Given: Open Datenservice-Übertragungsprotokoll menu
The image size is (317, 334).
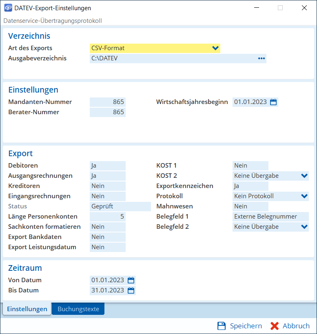Looking at the screenshot, I should click(x=53, y=20).
